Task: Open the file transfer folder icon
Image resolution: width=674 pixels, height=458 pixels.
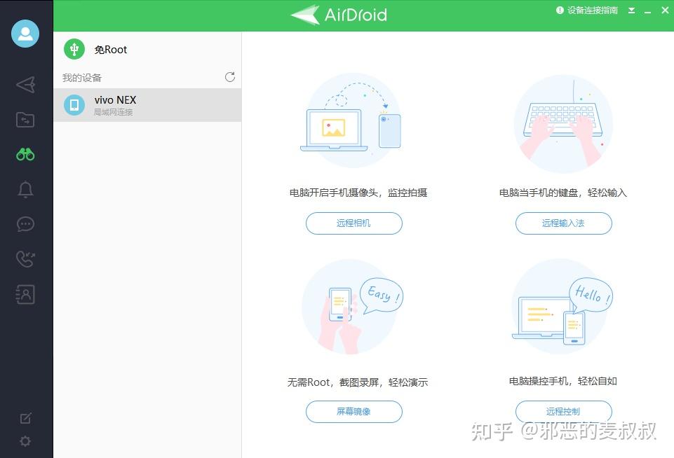Action: point(25,120)
